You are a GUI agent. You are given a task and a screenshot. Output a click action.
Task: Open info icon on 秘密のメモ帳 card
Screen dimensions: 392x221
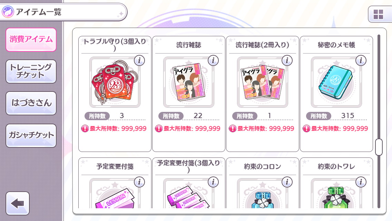[x=361, y=60]
